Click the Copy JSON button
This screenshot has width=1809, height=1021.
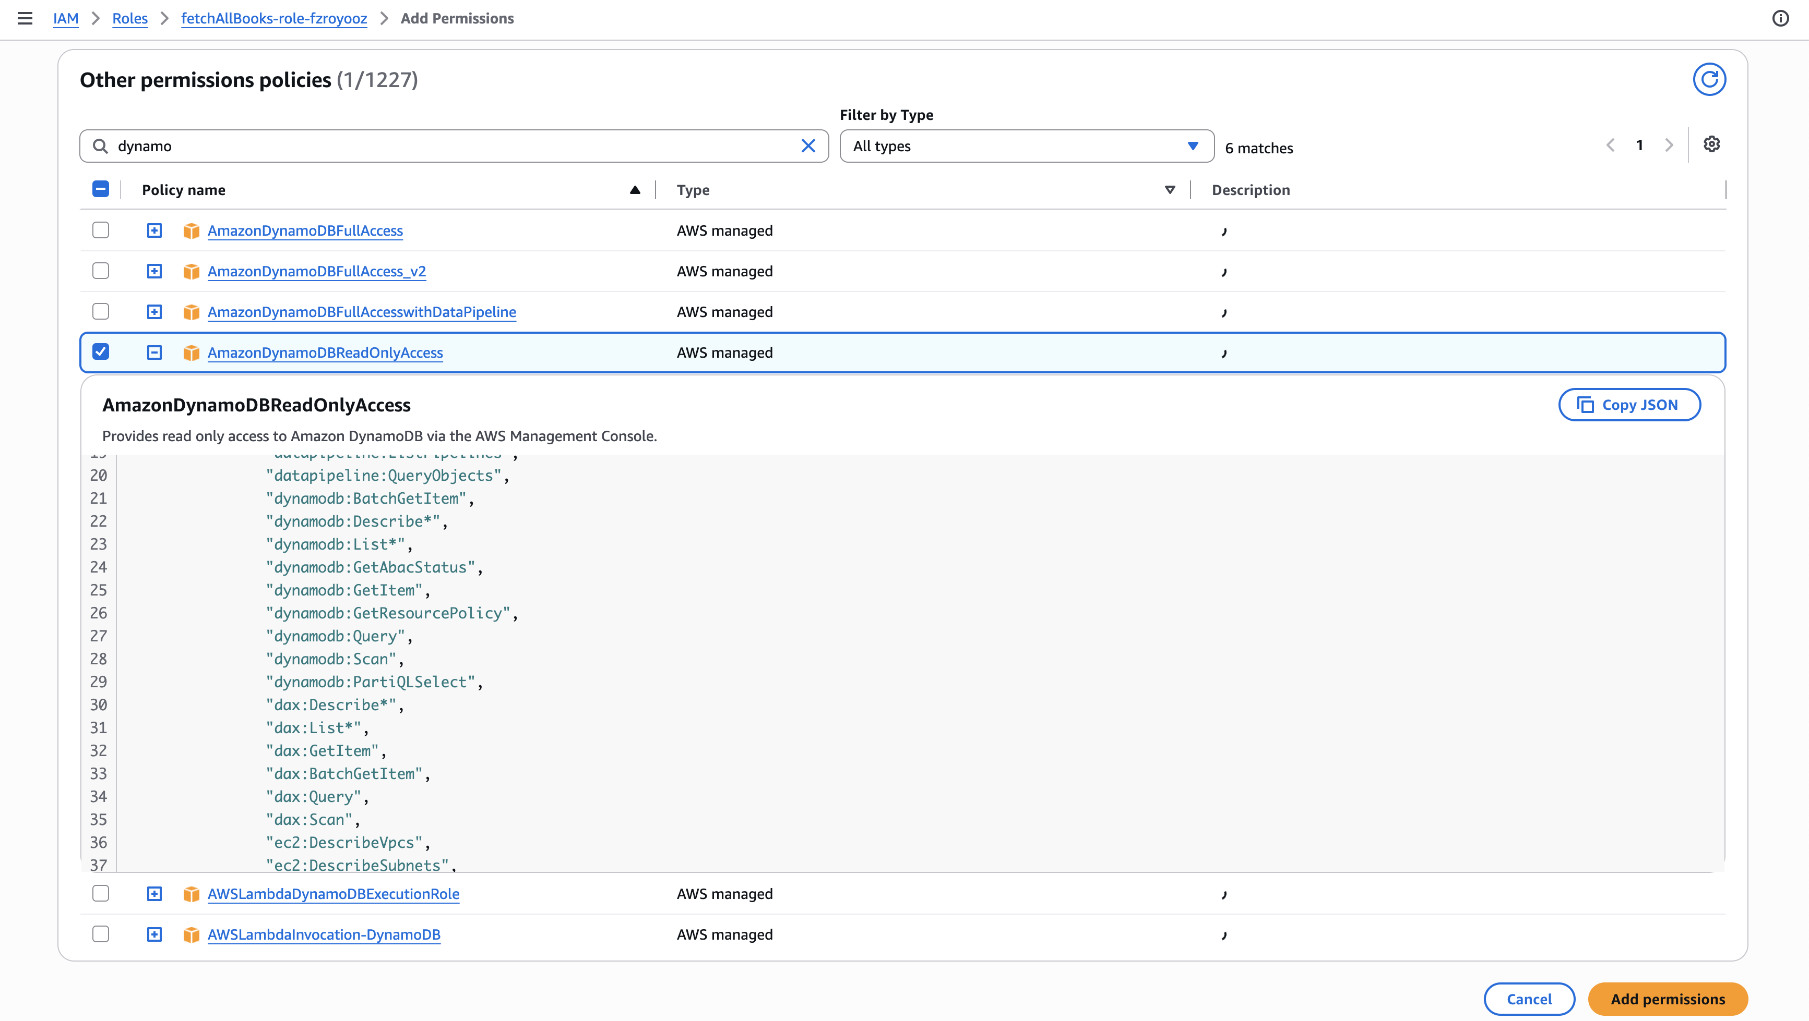tap(1629, 405)
